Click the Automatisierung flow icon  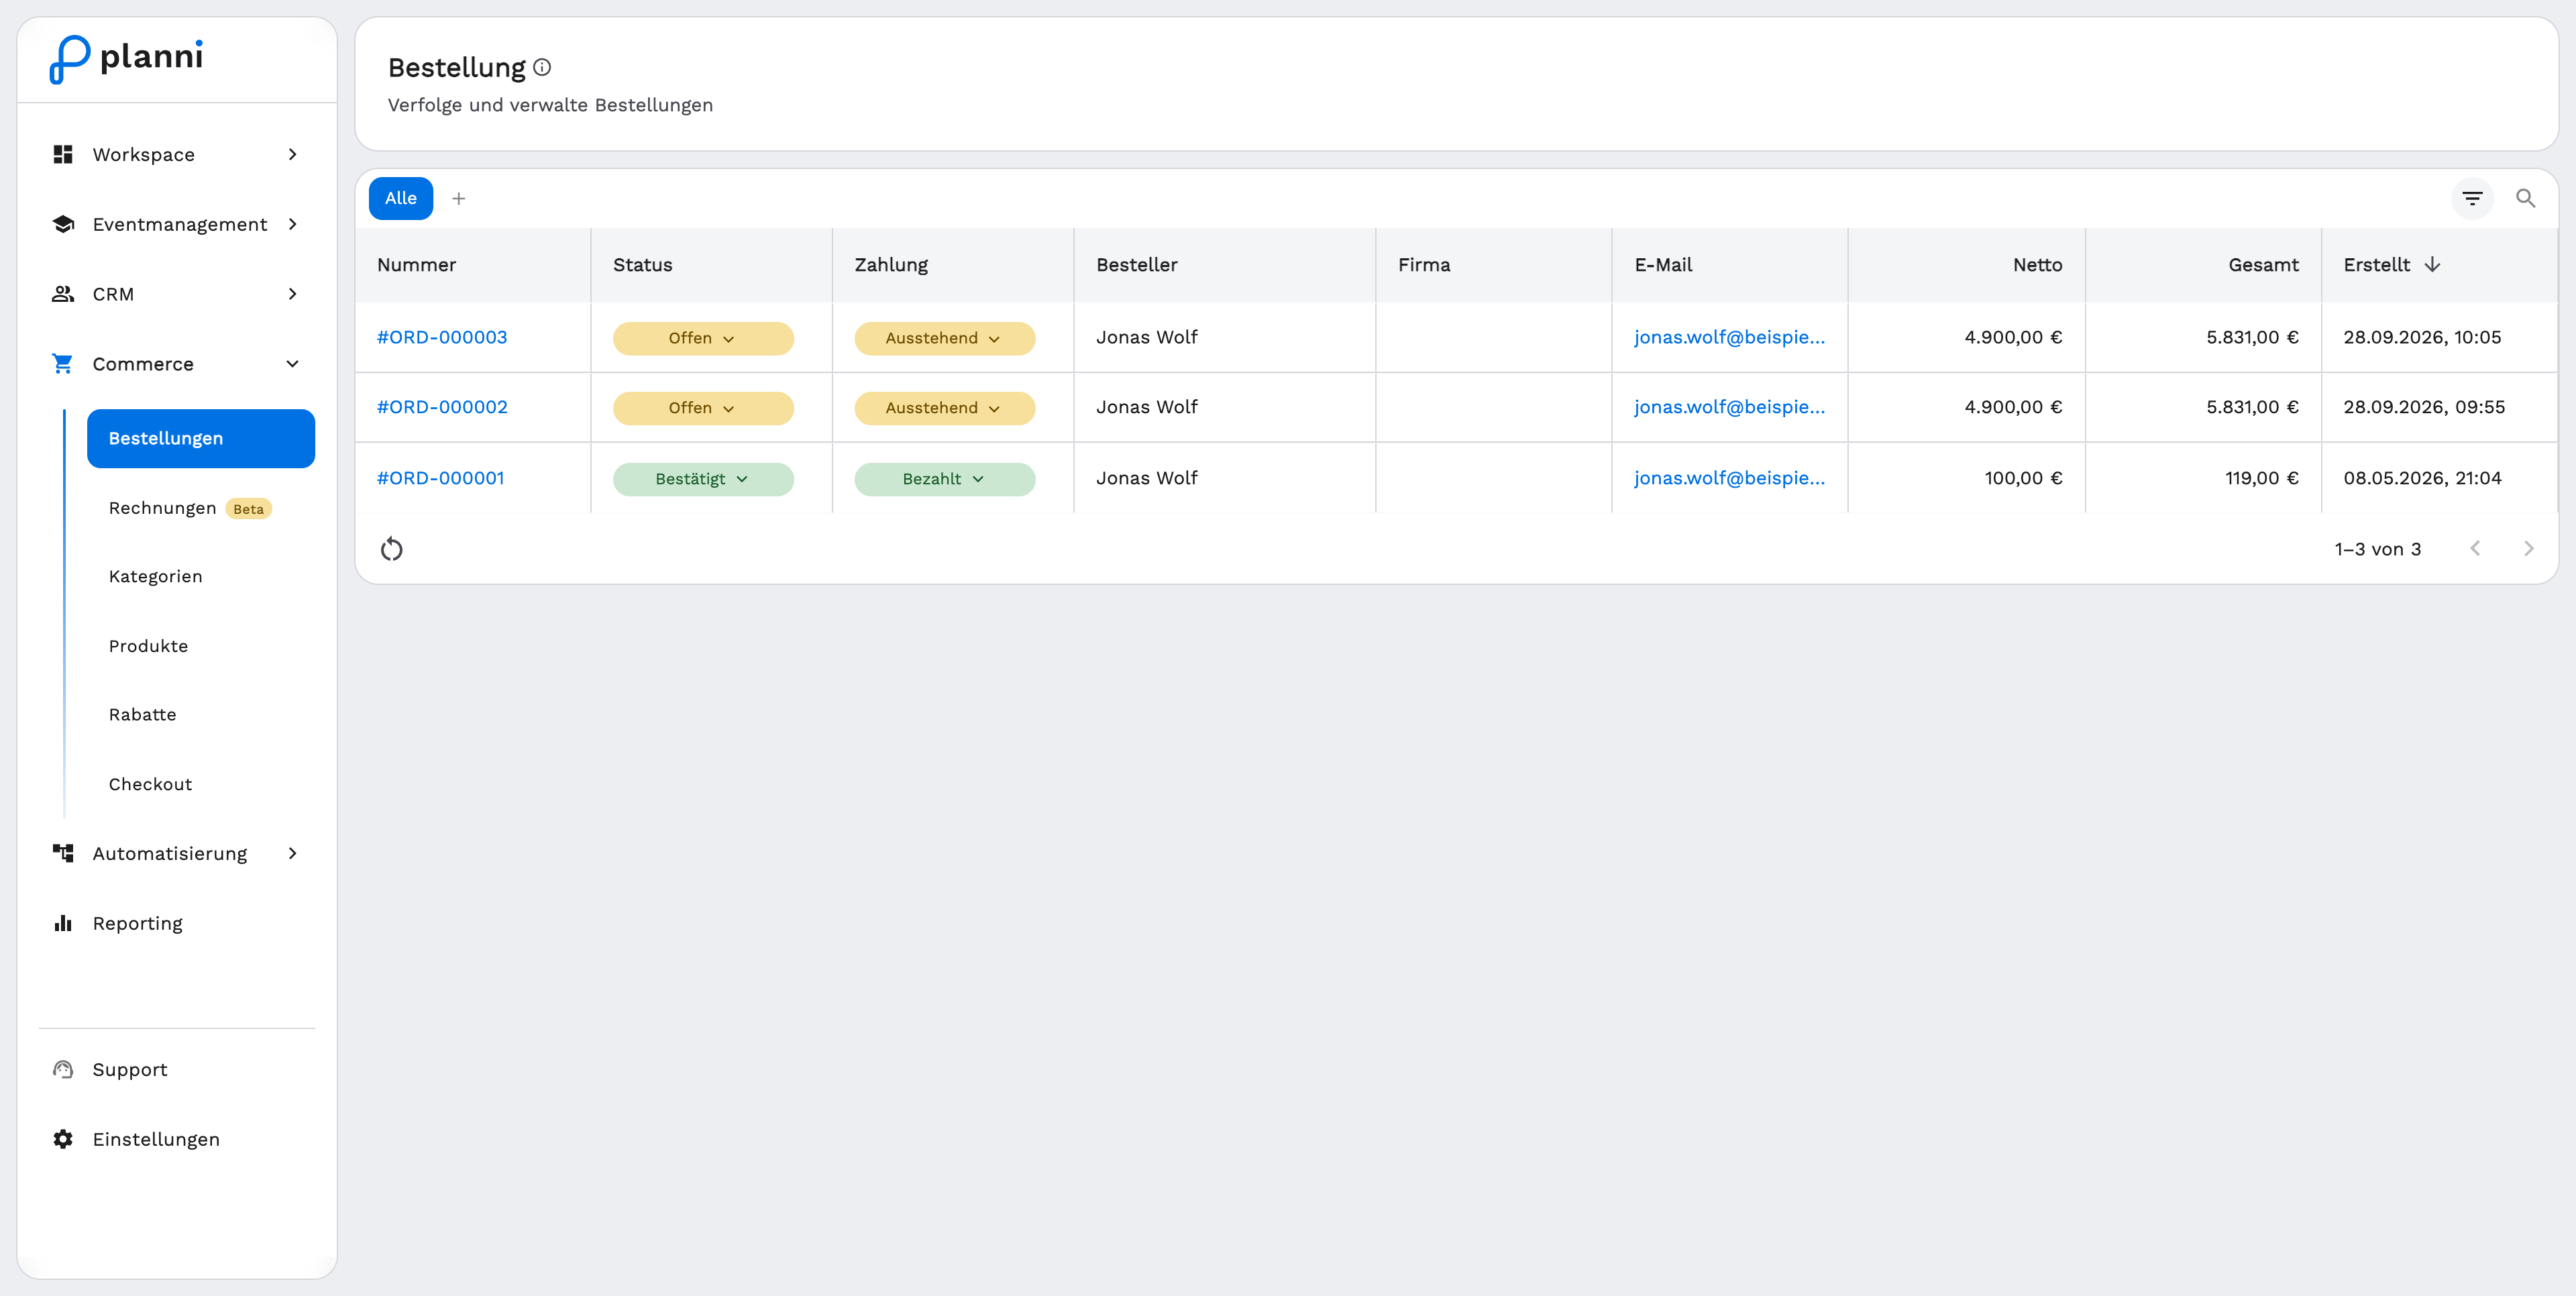click(63, 853)
